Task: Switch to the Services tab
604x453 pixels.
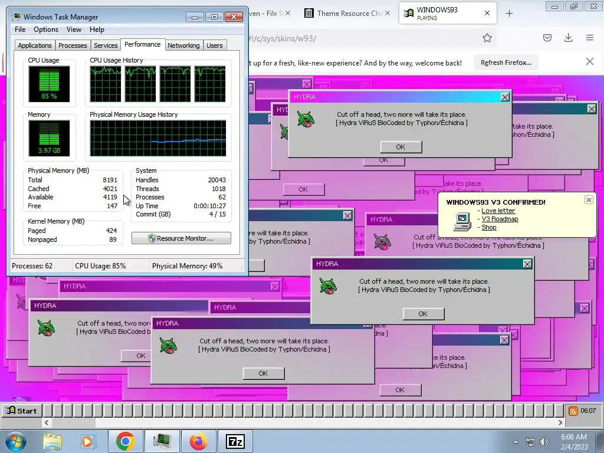Action: [x=106, y=45]
